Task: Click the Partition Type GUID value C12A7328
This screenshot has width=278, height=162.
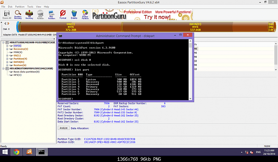Action: (109, 139)
